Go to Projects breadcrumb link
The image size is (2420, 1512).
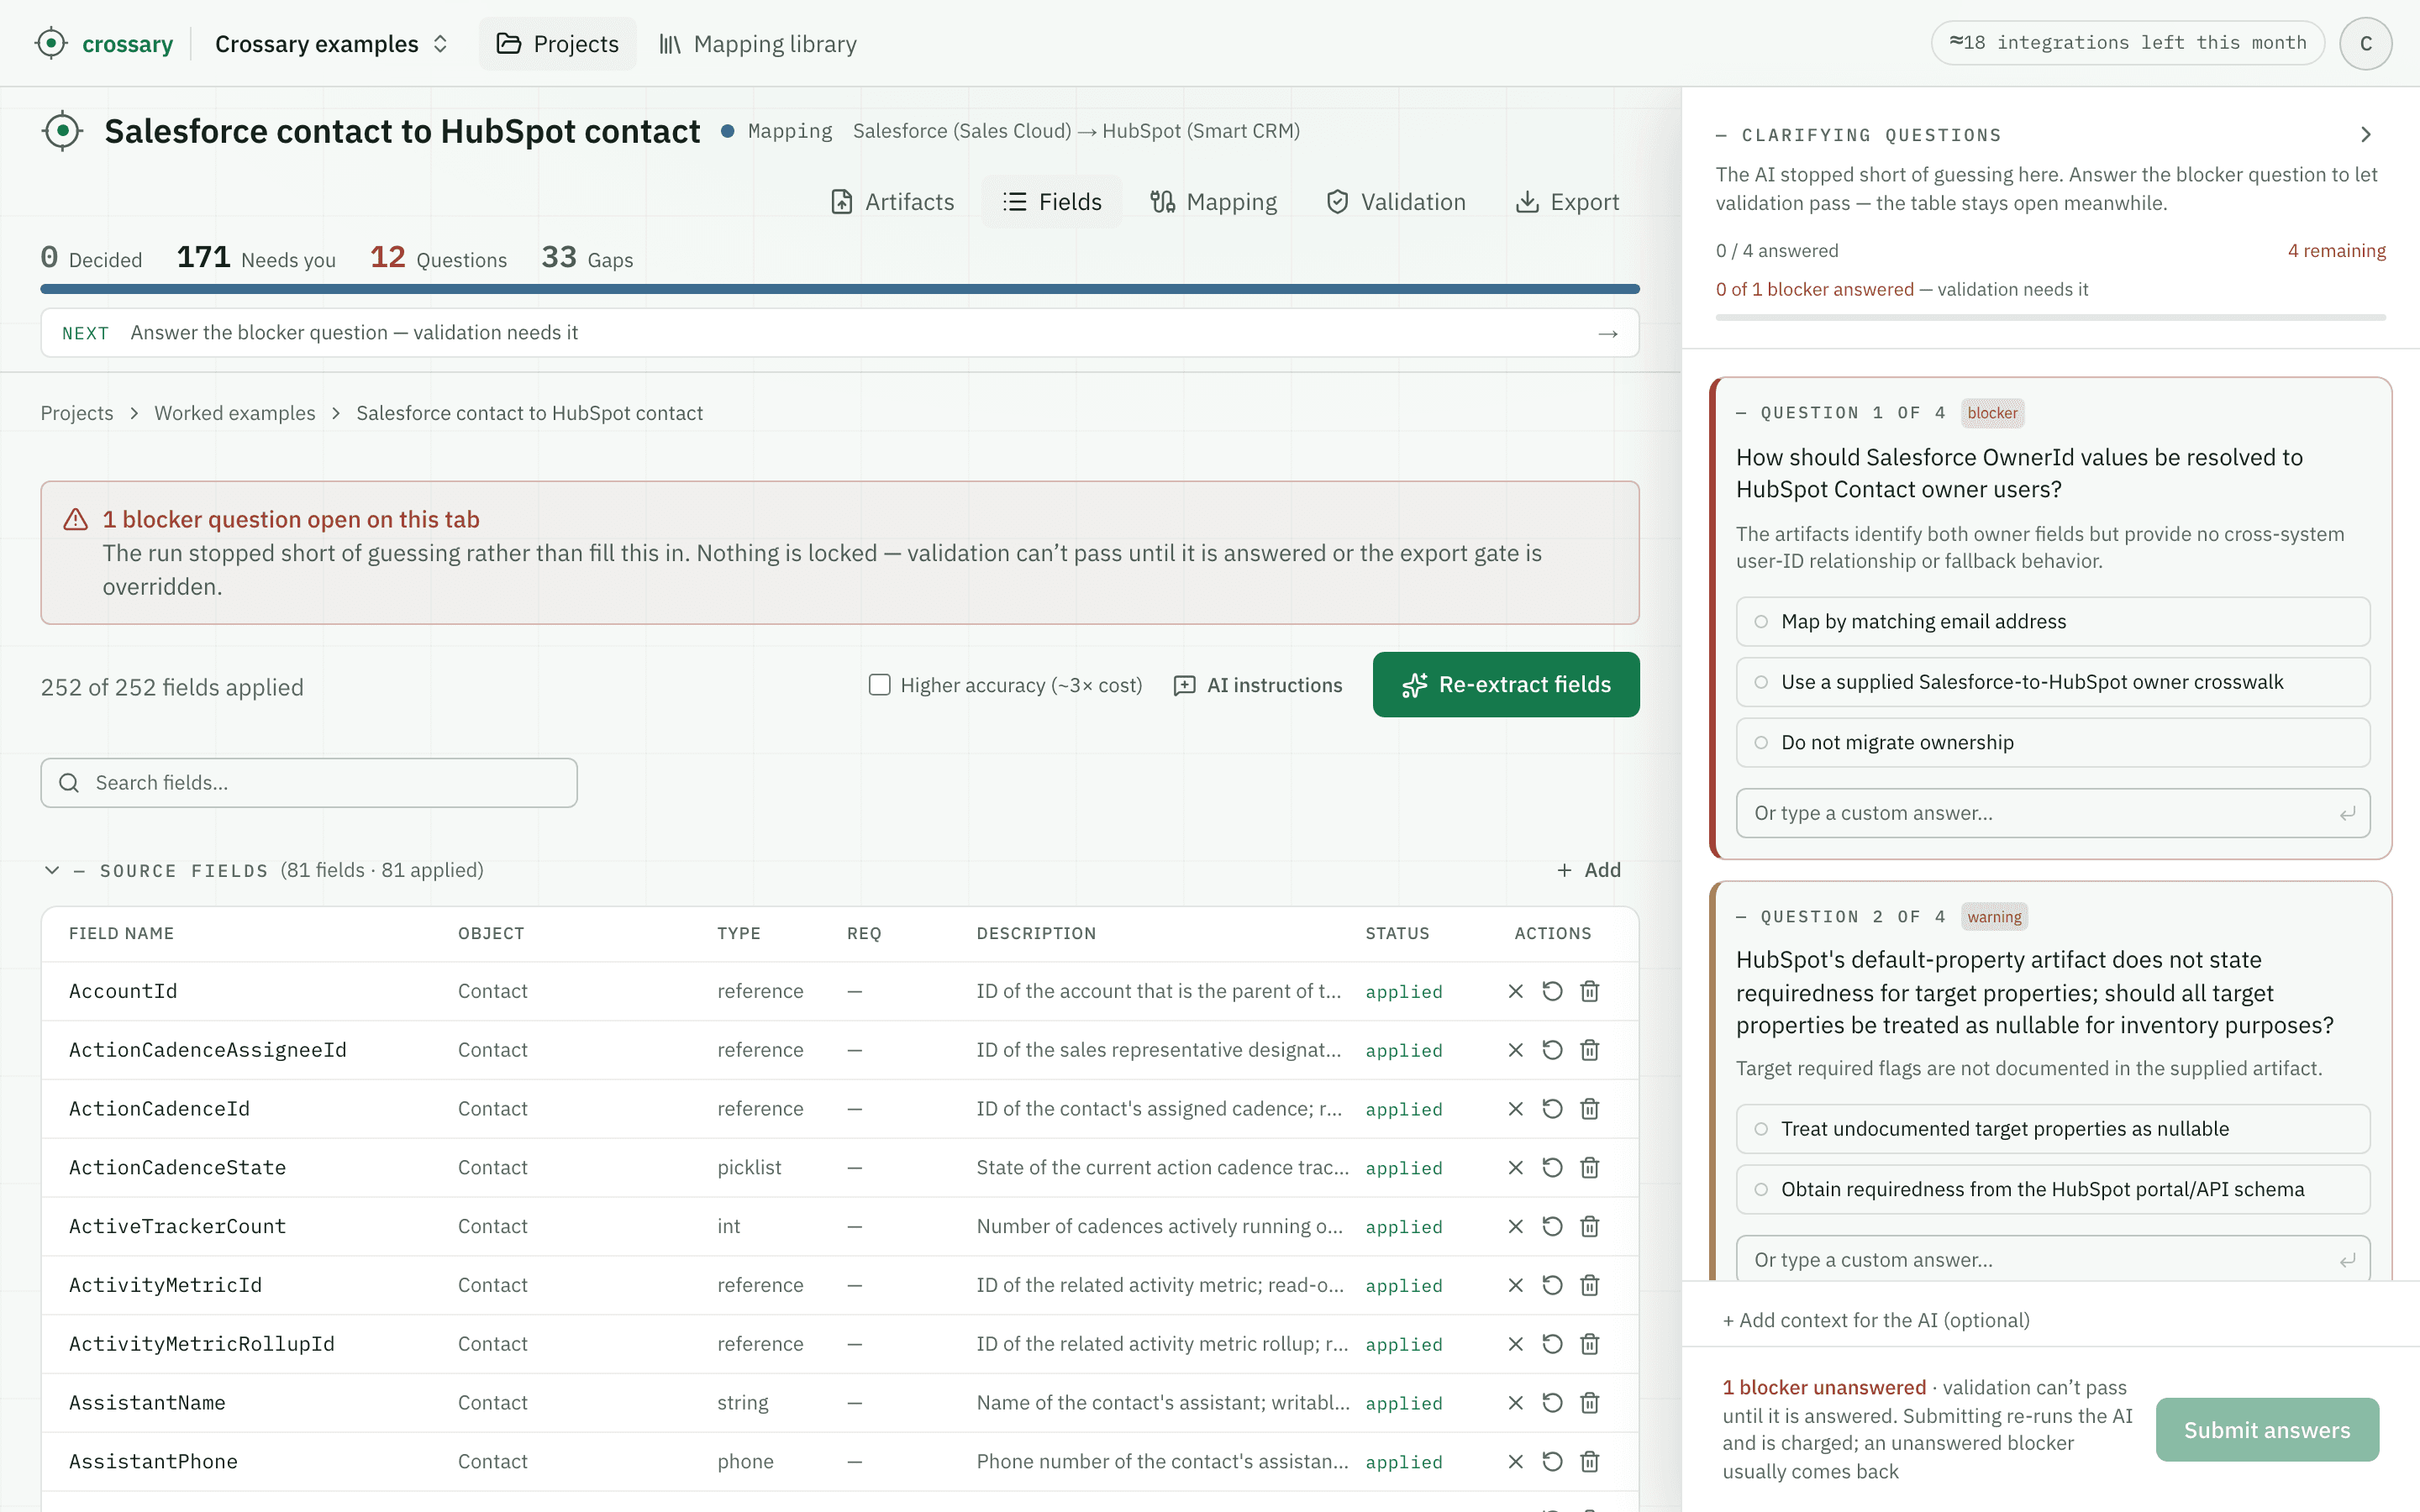coord(77,413)
